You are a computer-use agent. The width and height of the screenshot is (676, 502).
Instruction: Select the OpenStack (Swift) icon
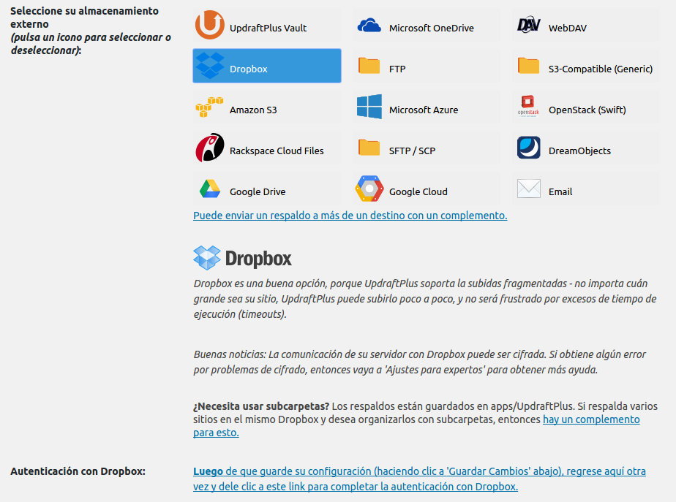pos(528,107)
